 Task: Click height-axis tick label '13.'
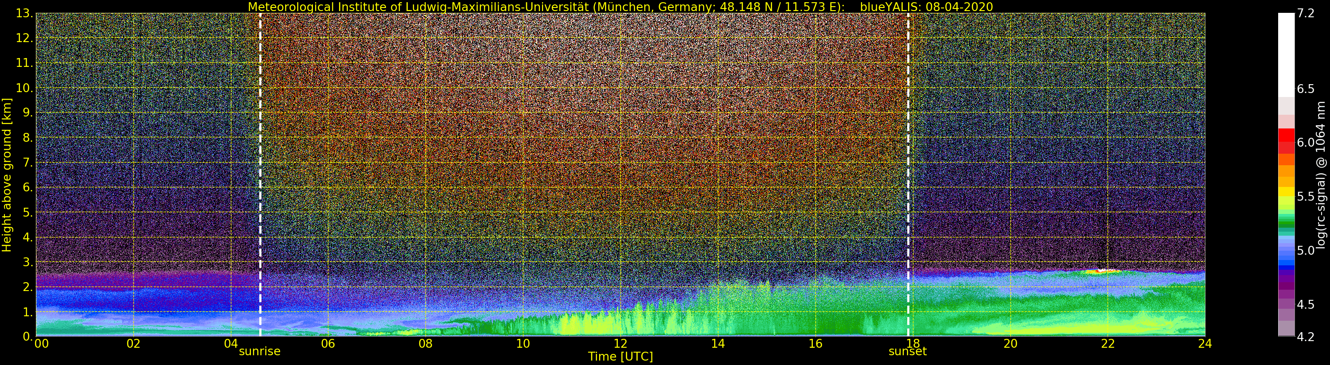coord(24,13)
